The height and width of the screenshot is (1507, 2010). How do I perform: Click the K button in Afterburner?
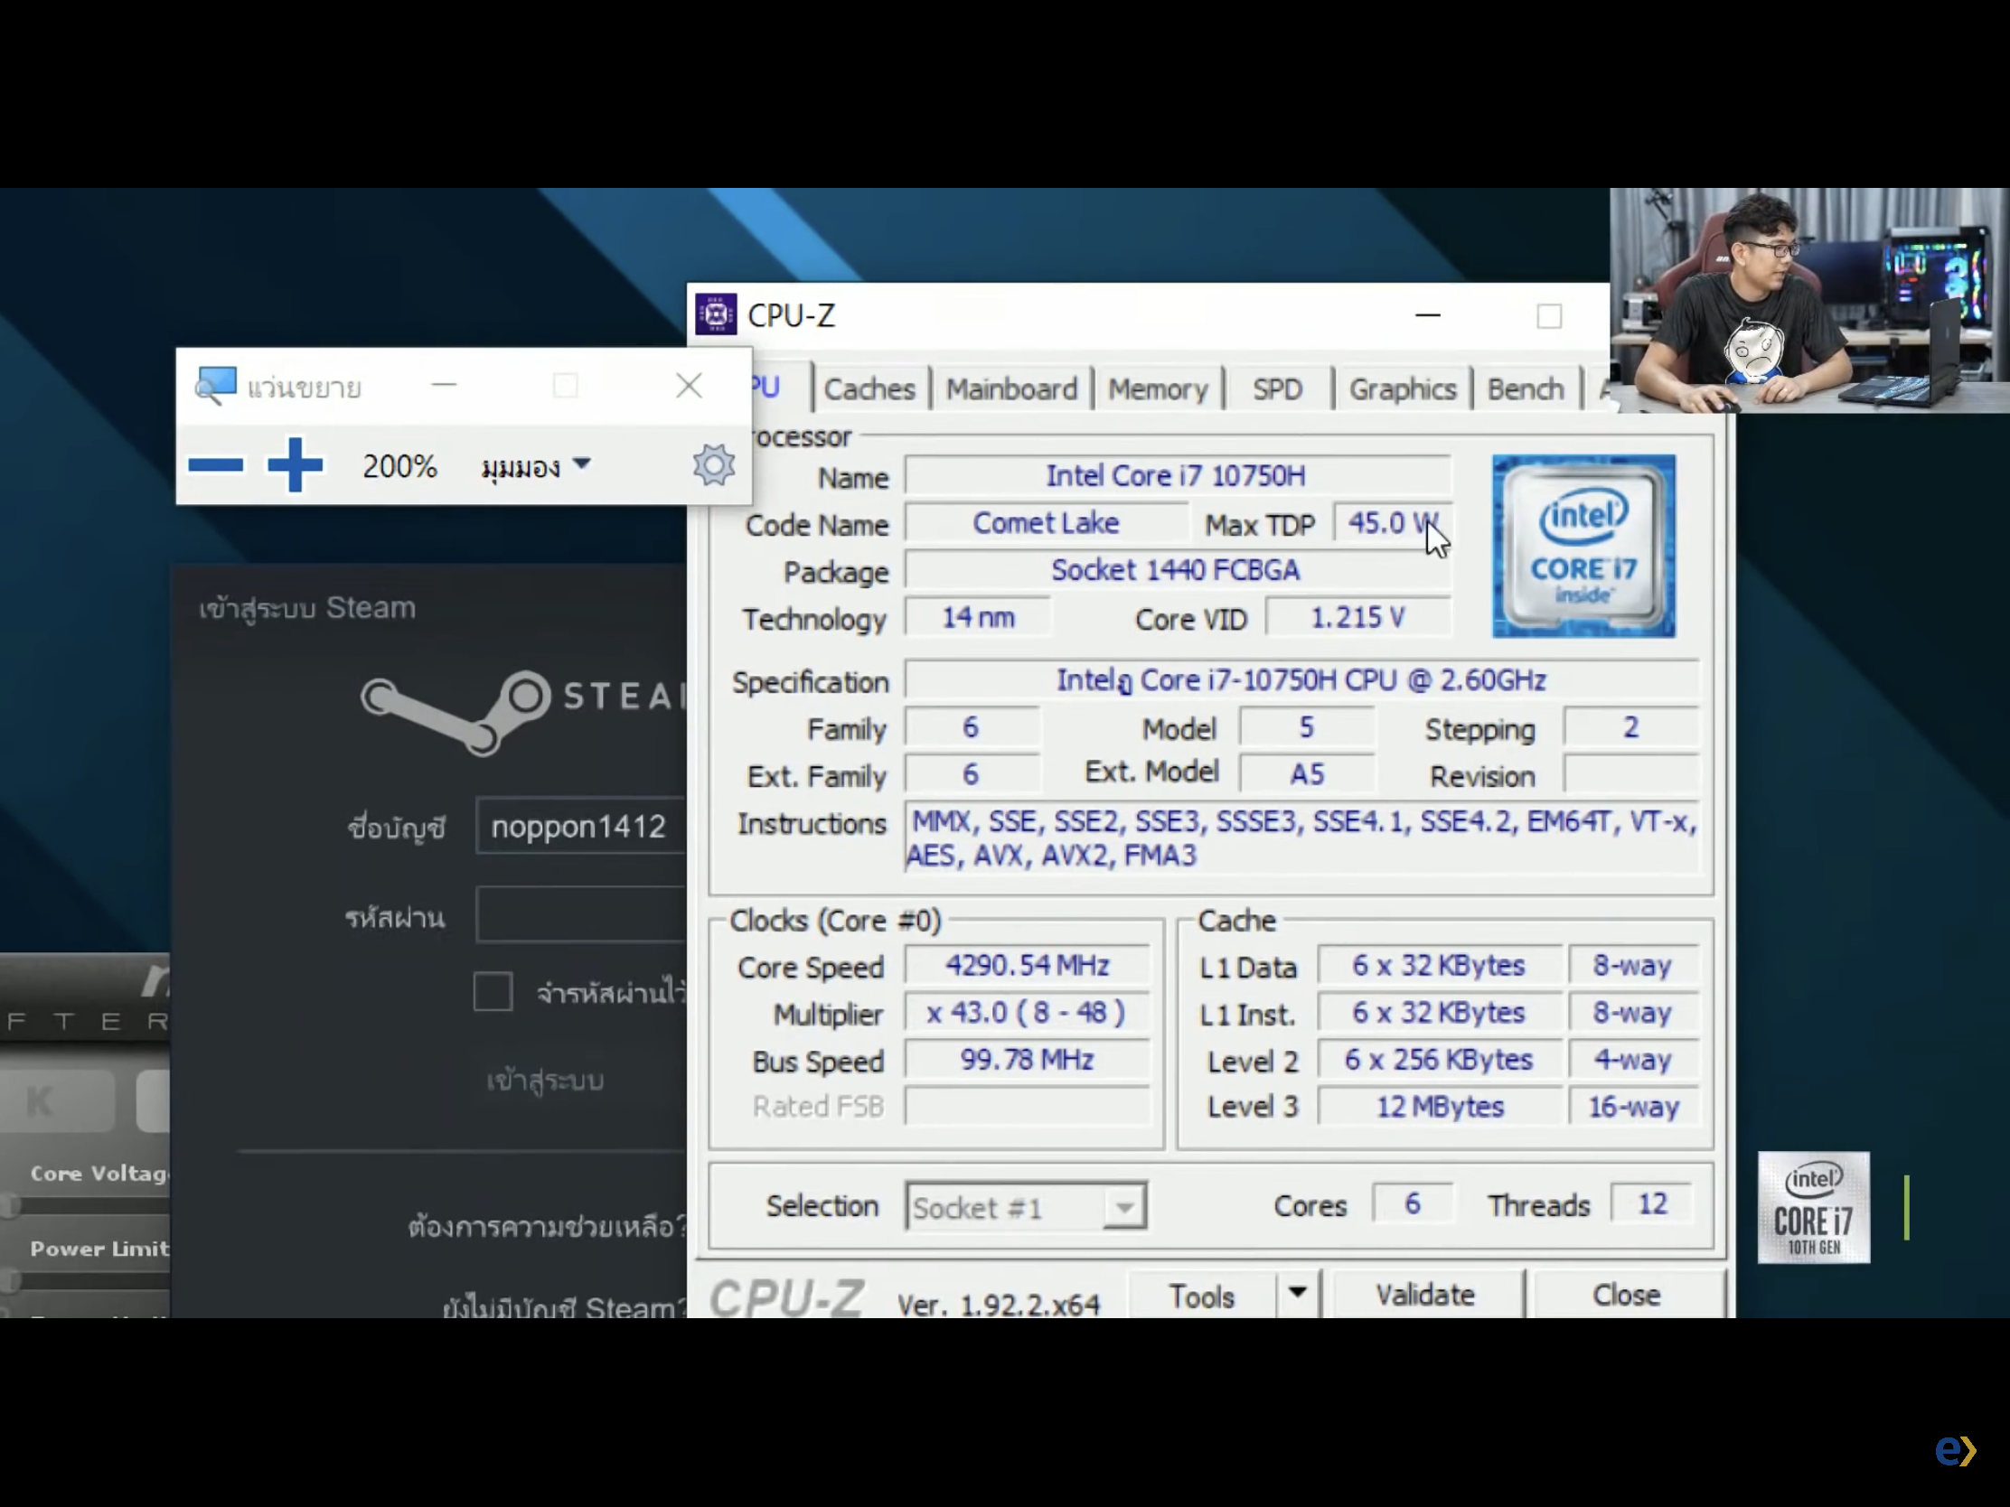[x=56, y=1101]
